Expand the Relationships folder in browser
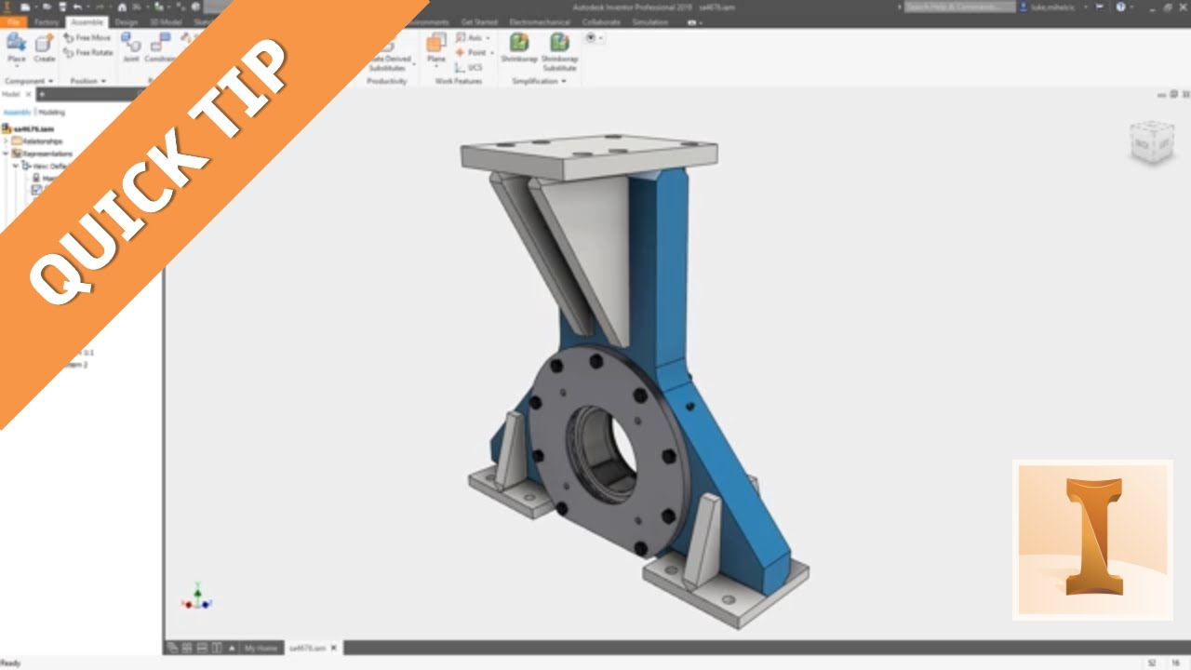1191x670 pixels. click(7, 141)
